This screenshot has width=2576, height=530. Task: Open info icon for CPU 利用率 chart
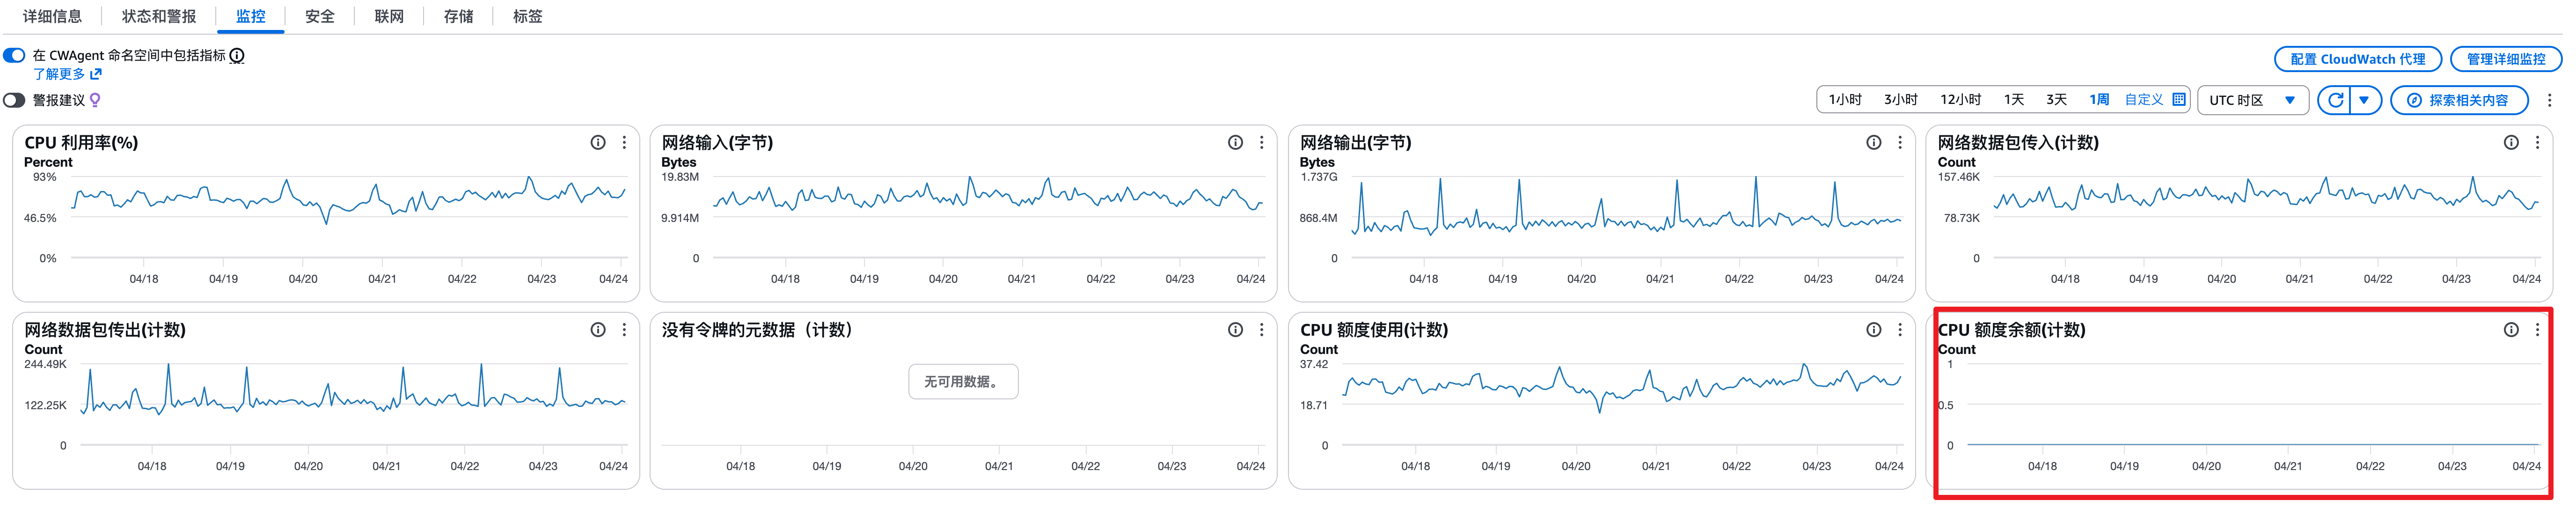click(x=598, y=143)
